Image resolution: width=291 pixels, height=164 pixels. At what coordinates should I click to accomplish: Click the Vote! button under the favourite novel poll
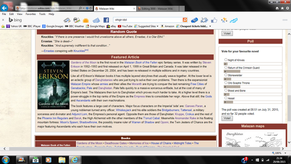[227, 118]
